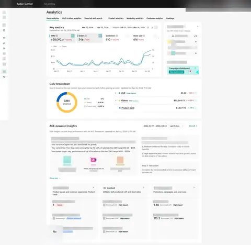Image resolution: width=251 pixels, height=245 pixels.
Task: Click the View link next to Videos
Action: [133, 101]
